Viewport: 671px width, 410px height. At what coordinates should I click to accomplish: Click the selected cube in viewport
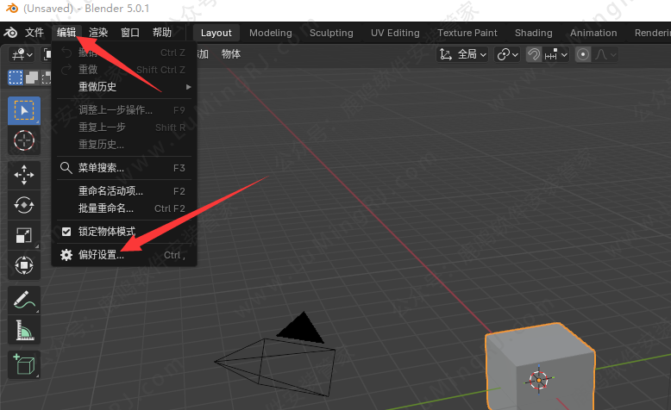538,366
